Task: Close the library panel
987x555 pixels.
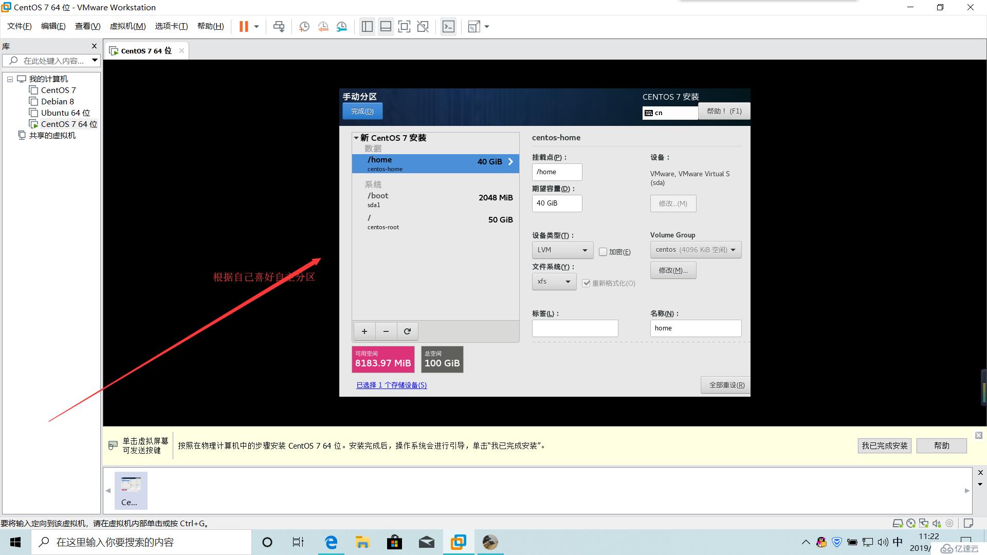Action: [94, 46]
